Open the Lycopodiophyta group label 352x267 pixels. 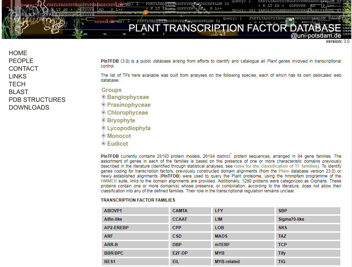[129, 128]
